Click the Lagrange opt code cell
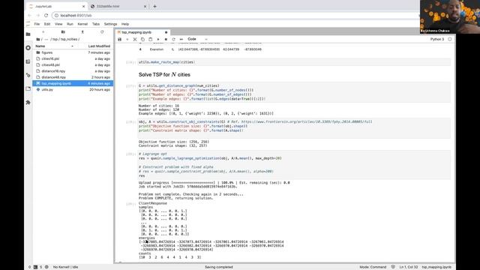The width and height of the screenshot is (480, 270). coord(294,165)
